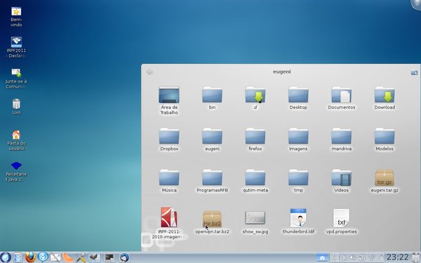Select the show_sw.jpg image thumbnail

pos(255,222)
